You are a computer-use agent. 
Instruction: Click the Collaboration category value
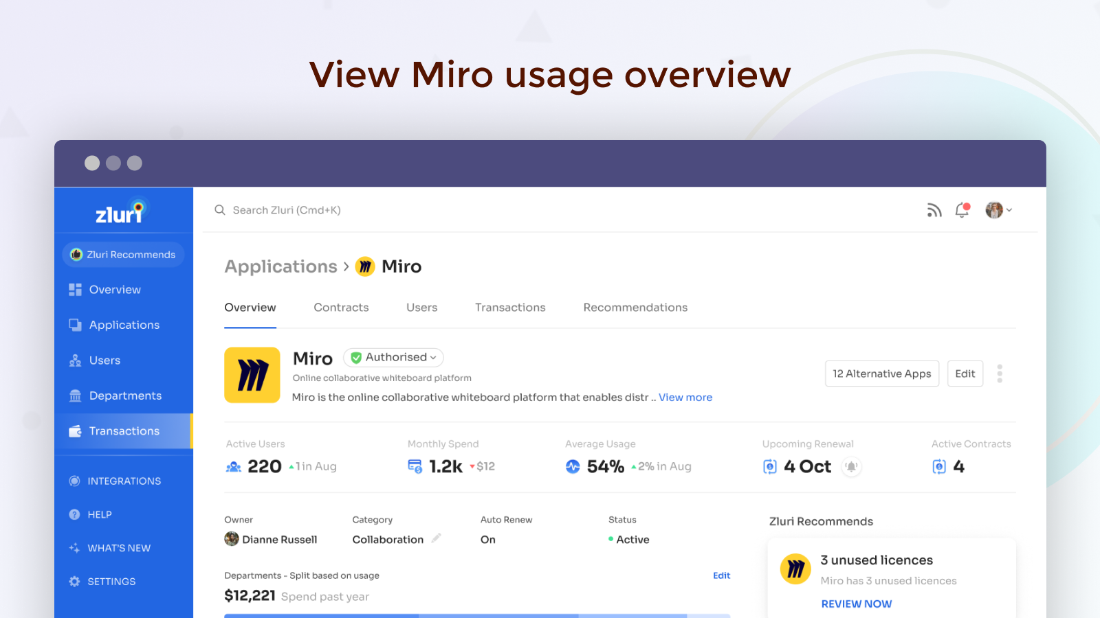(388, 540)
